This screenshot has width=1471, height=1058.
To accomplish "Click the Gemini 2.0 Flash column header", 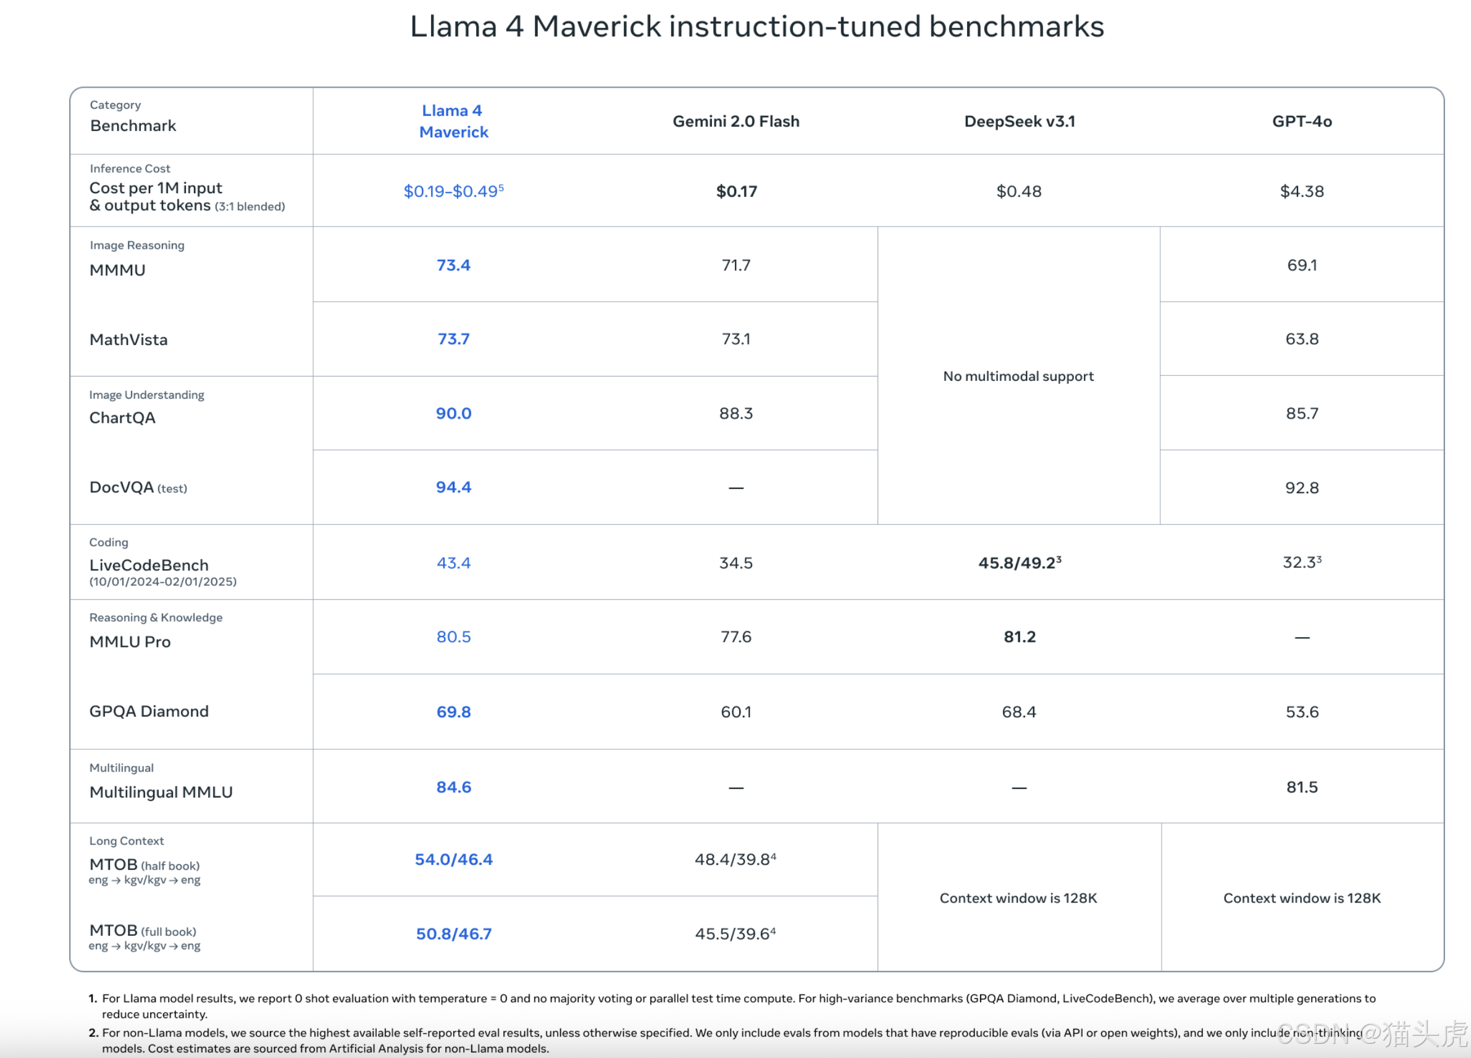I will (735, 121).
